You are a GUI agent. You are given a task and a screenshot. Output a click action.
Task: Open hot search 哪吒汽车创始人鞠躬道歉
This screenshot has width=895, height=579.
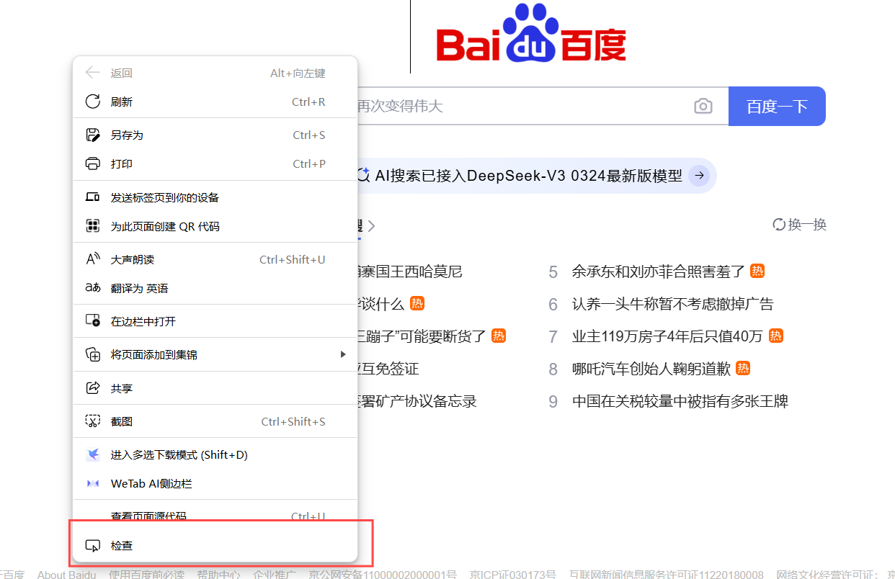tap(651, 369)
